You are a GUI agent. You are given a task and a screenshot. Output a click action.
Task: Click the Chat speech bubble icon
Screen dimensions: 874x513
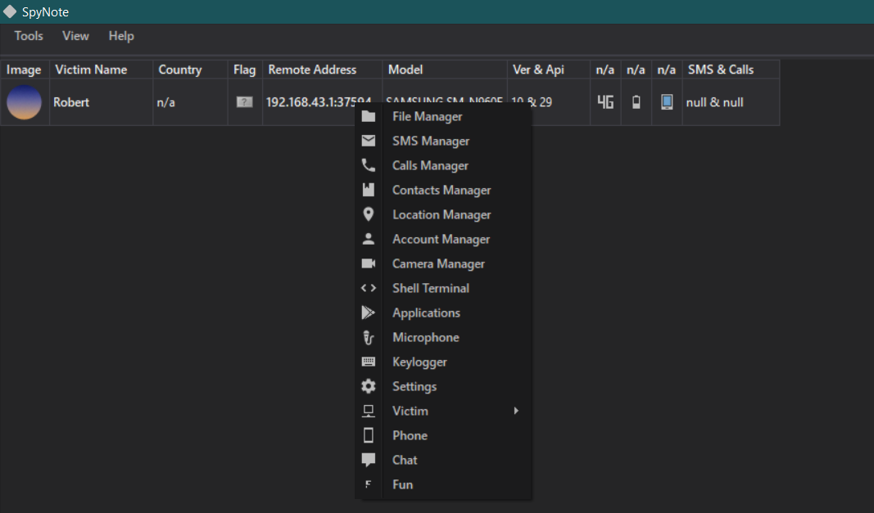[368, 460]
